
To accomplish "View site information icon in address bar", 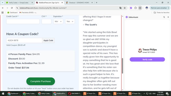I will coord(17,8).
